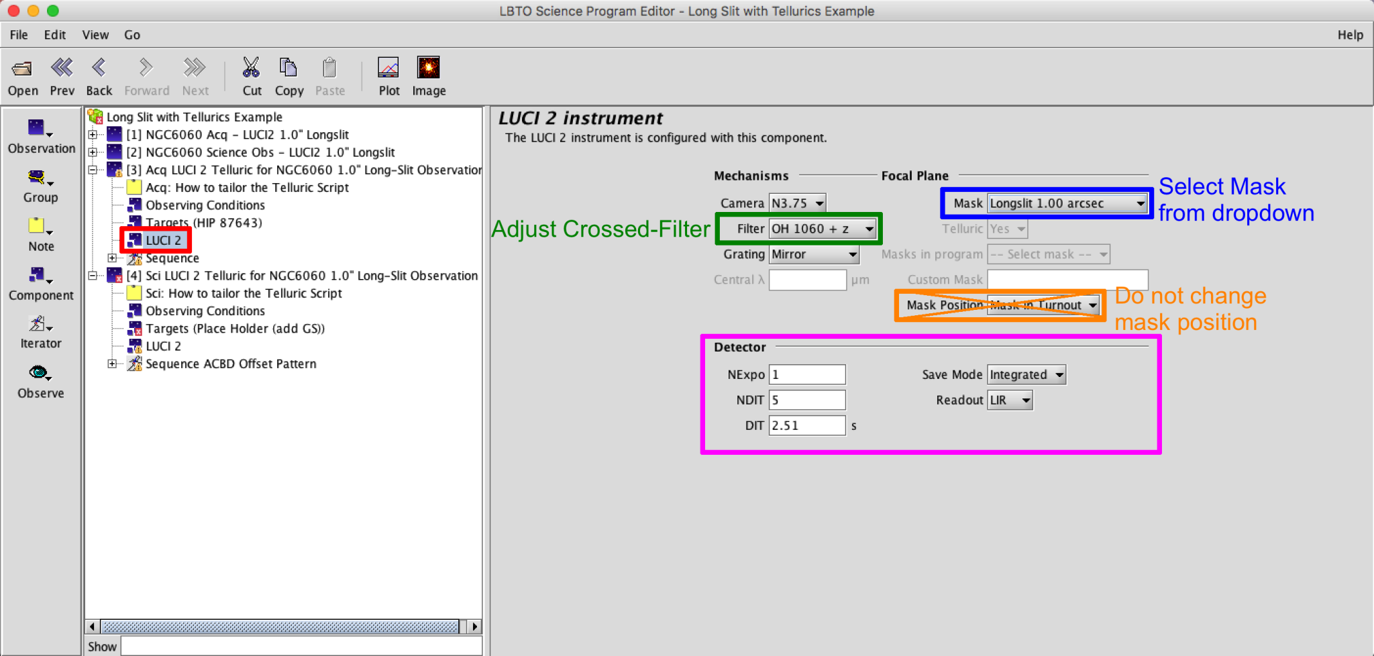
Task: Click the Open toolbar icon
Action: click(22, 68)
